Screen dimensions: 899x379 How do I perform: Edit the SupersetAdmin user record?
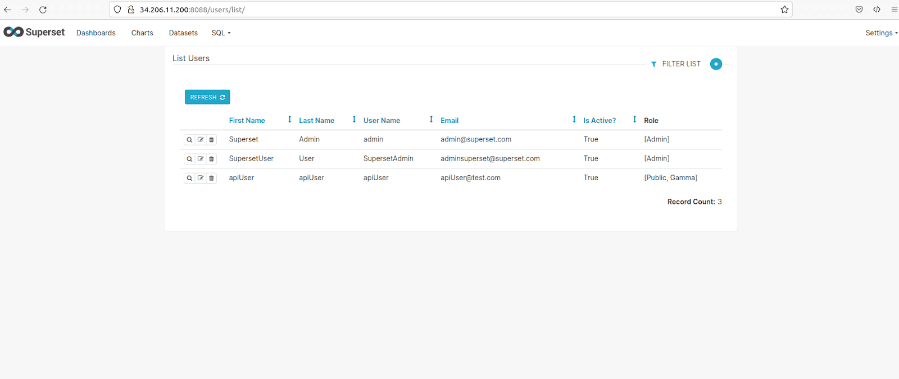point(201,159)
